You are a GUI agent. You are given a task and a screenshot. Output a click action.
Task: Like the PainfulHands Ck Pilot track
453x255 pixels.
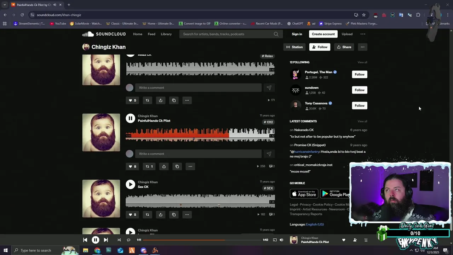(x=132, y=166)
